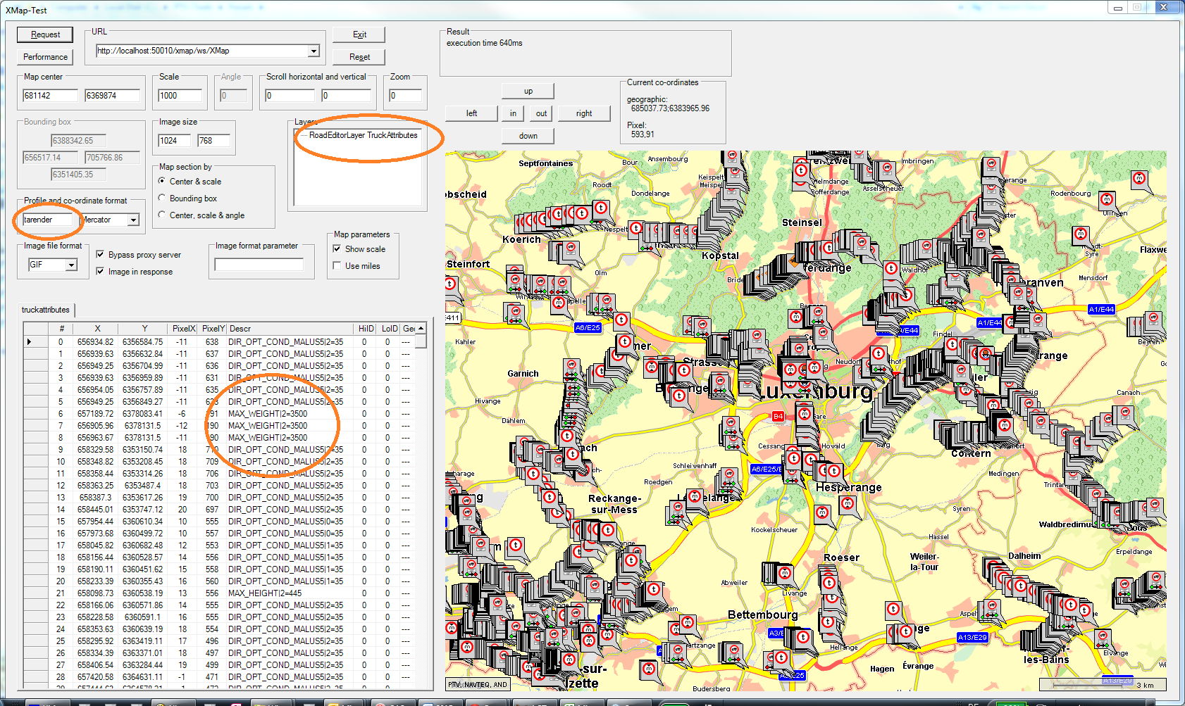Click the A6/E25 road shield near Garnich

[x=587, y=327]
